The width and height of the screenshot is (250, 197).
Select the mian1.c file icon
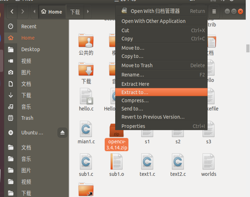(x=86, y=129)
